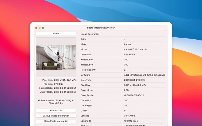Viewport: 202px width, 126px height.
Task: Click Find In Map button
Action: coord(56,111)
